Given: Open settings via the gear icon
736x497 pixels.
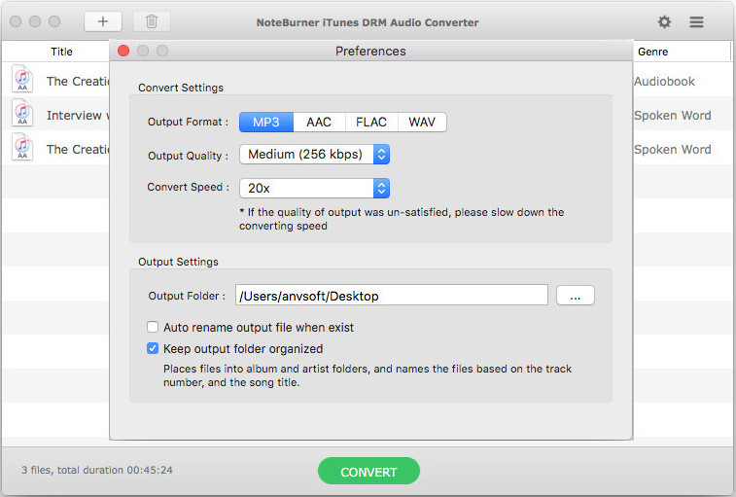Looking at the screenshot, I should coord(664,21).
